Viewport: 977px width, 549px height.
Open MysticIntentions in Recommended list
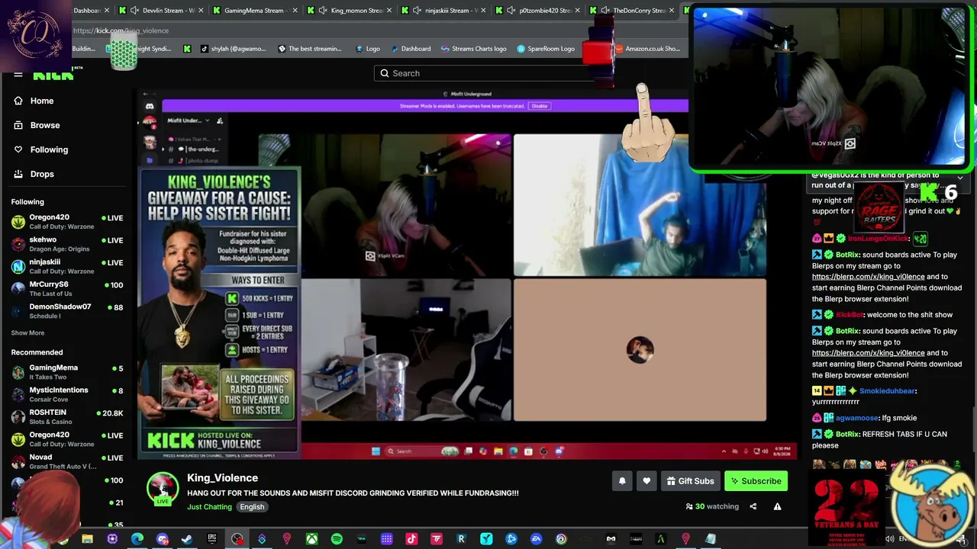(x=67, y=393)
